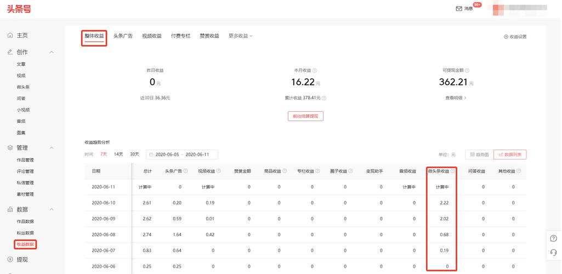Open the 头条号 logo home link
562x274 pixels.
(19, 9)
